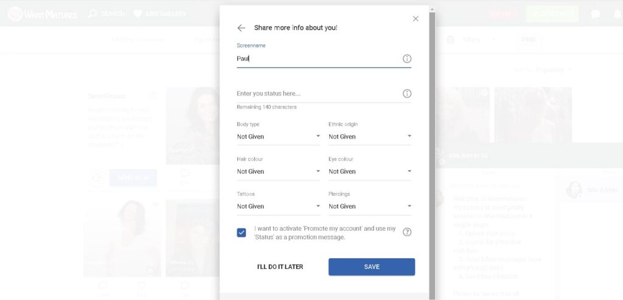Click the FIND button in the background search bar
Image resolution: width=623 pixels, height=300 pixels.
pyautogui.click(x=529, y=39)
